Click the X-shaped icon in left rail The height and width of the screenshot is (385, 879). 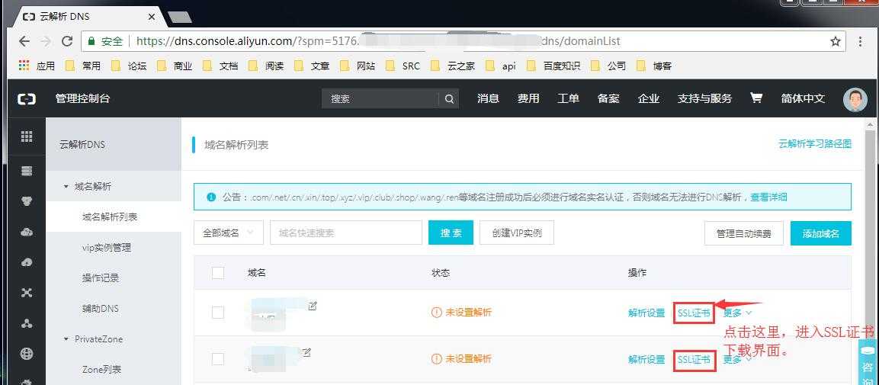click(x=27, y=293)
